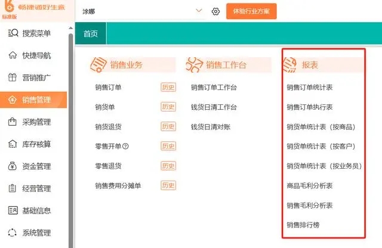Open the 资金管理 money bag icon

13,166
